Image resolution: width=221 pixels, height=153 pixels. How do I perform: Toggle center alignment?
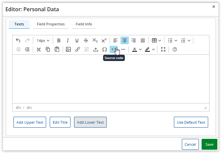point(124,41)
